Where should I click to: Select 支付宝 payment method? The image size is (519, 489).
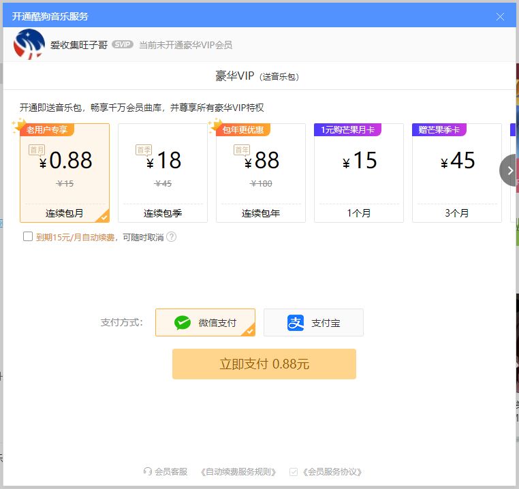point(313,322)
